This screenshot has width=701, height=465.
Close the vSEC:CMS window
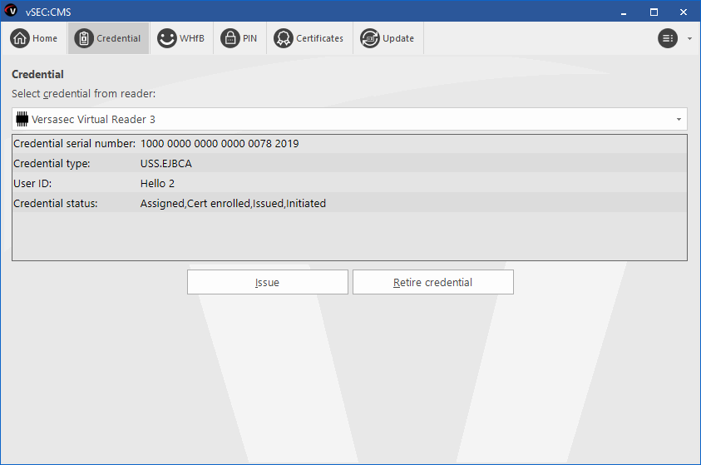click(684, 12)
